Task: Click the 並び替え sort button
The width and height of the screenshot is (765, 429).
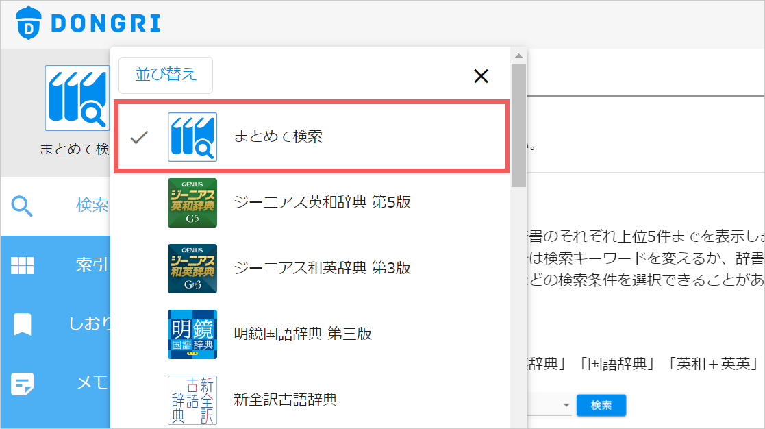Action: tap(166, 75)
